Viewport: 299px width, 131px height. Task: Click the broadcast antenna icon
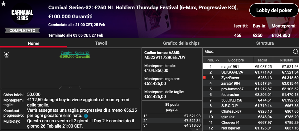7,55
